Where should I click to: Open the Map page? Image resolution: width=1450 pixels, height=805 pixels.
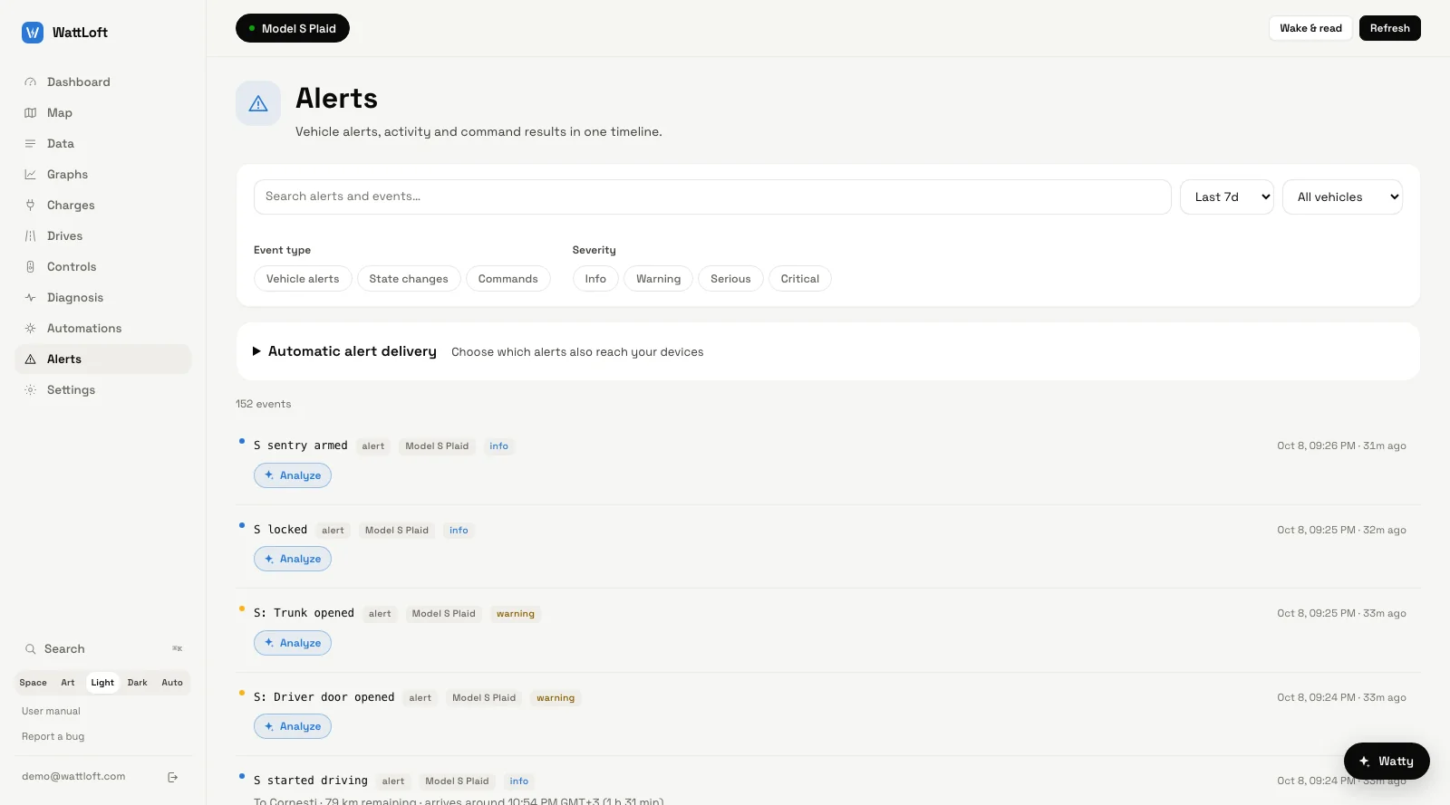pos(102,113)
